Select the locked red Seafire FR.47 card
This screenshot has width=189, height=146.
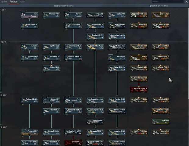73,143
